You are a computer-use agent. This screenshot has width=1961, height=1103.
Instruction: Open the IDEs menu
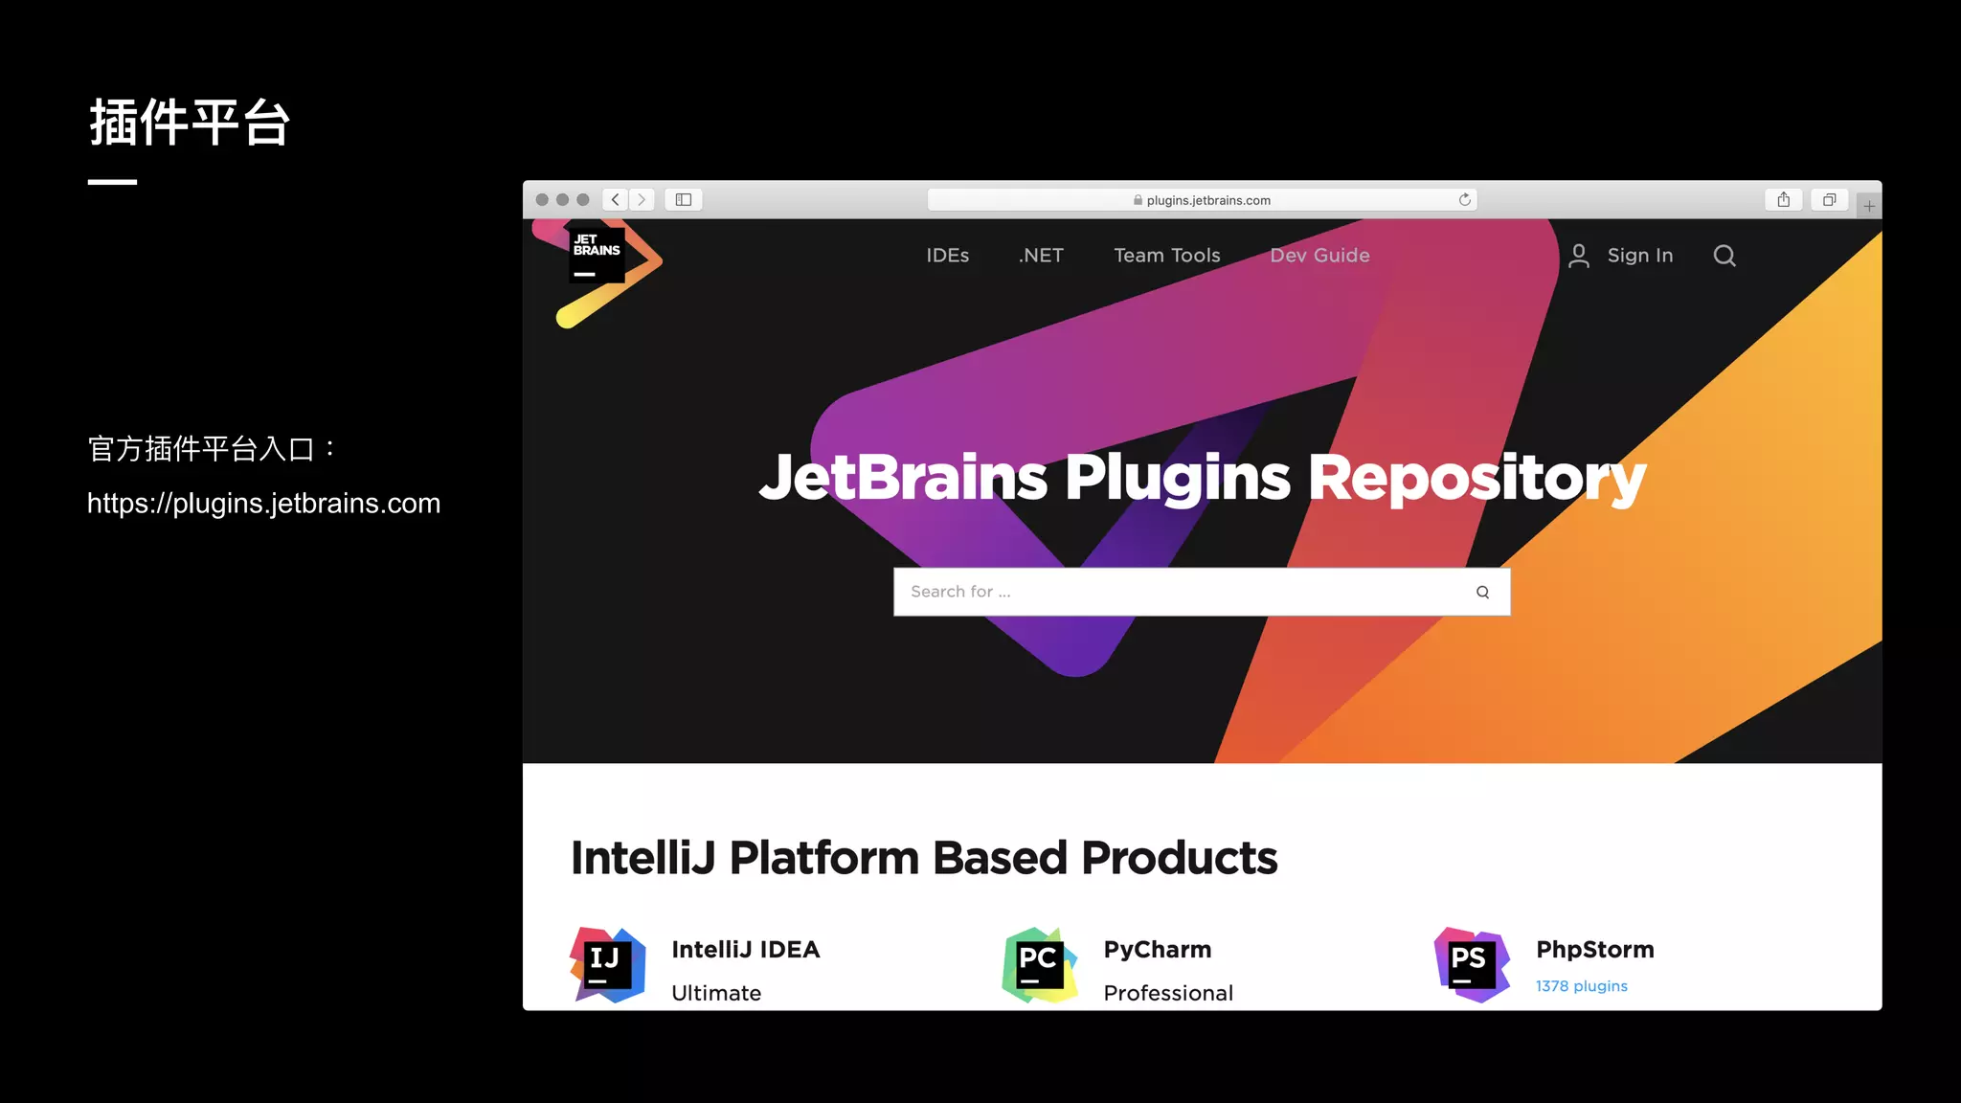tap(947, 256)
